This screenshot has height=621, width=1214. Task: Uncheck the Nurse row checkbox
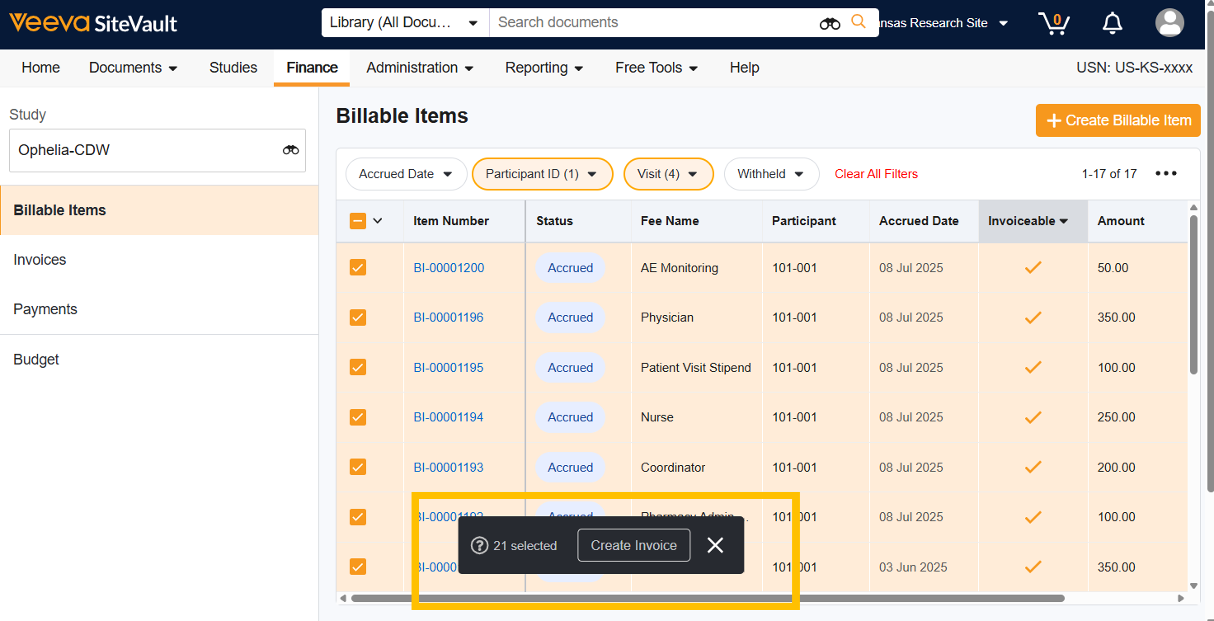click(358, 417)
